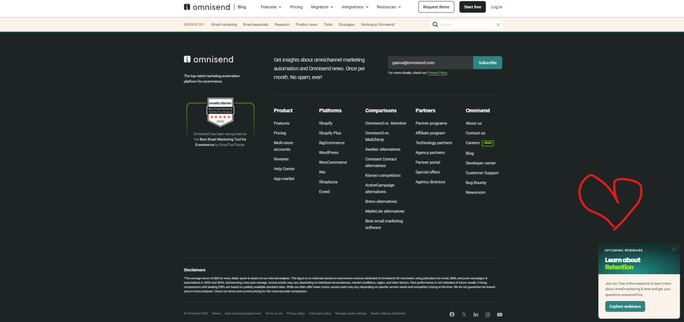Open the X (Twitter) social icon
Screen dimensions: 684x322
tap(464, 314)
